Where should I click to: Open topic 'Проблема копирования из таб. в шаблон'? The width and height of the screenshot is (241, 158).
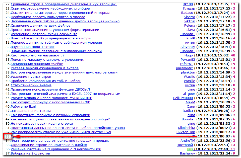pos(46,81)
